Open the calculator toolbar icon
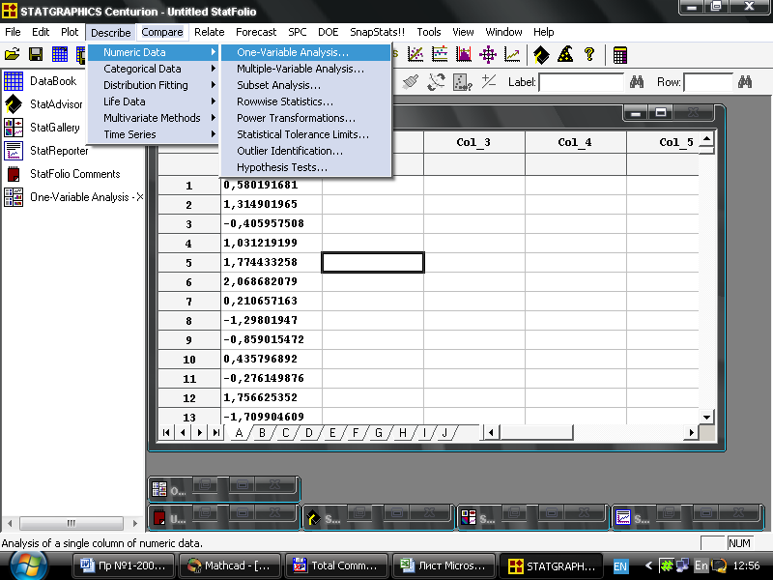This screenshot has width=773, height=580. point(620,55)
